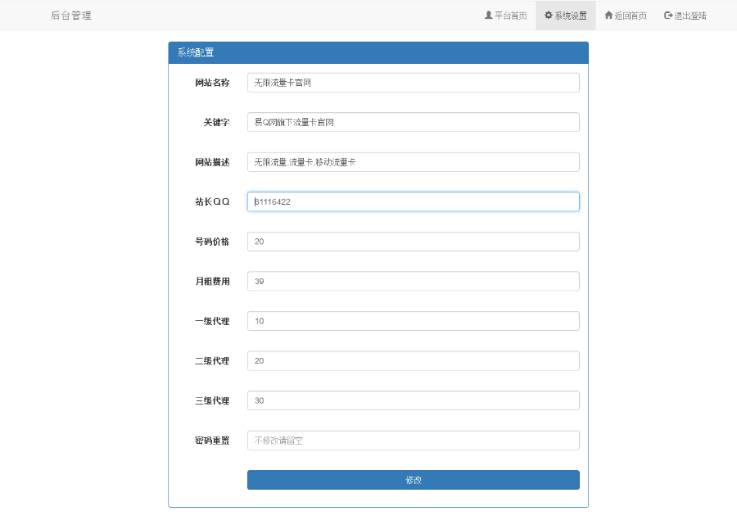Viewport: 737px width, 529px height.
Task: Open the 平台首页 nav text link
Action: 510,16
